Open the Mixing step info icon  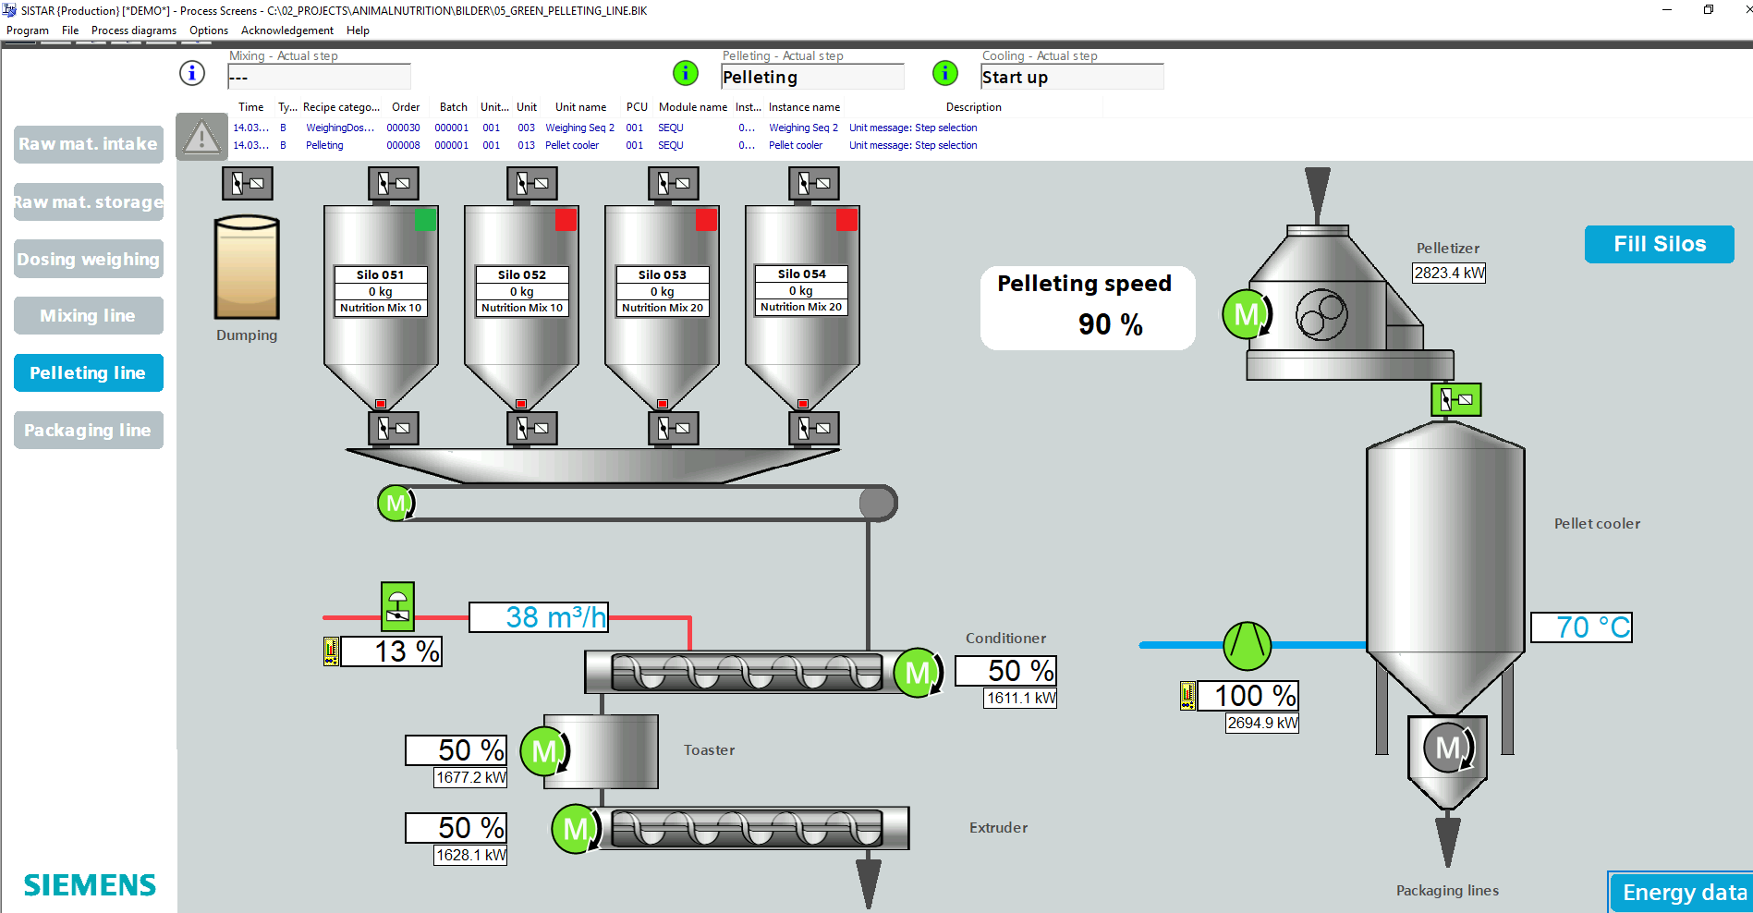click(x=192, y=73)
